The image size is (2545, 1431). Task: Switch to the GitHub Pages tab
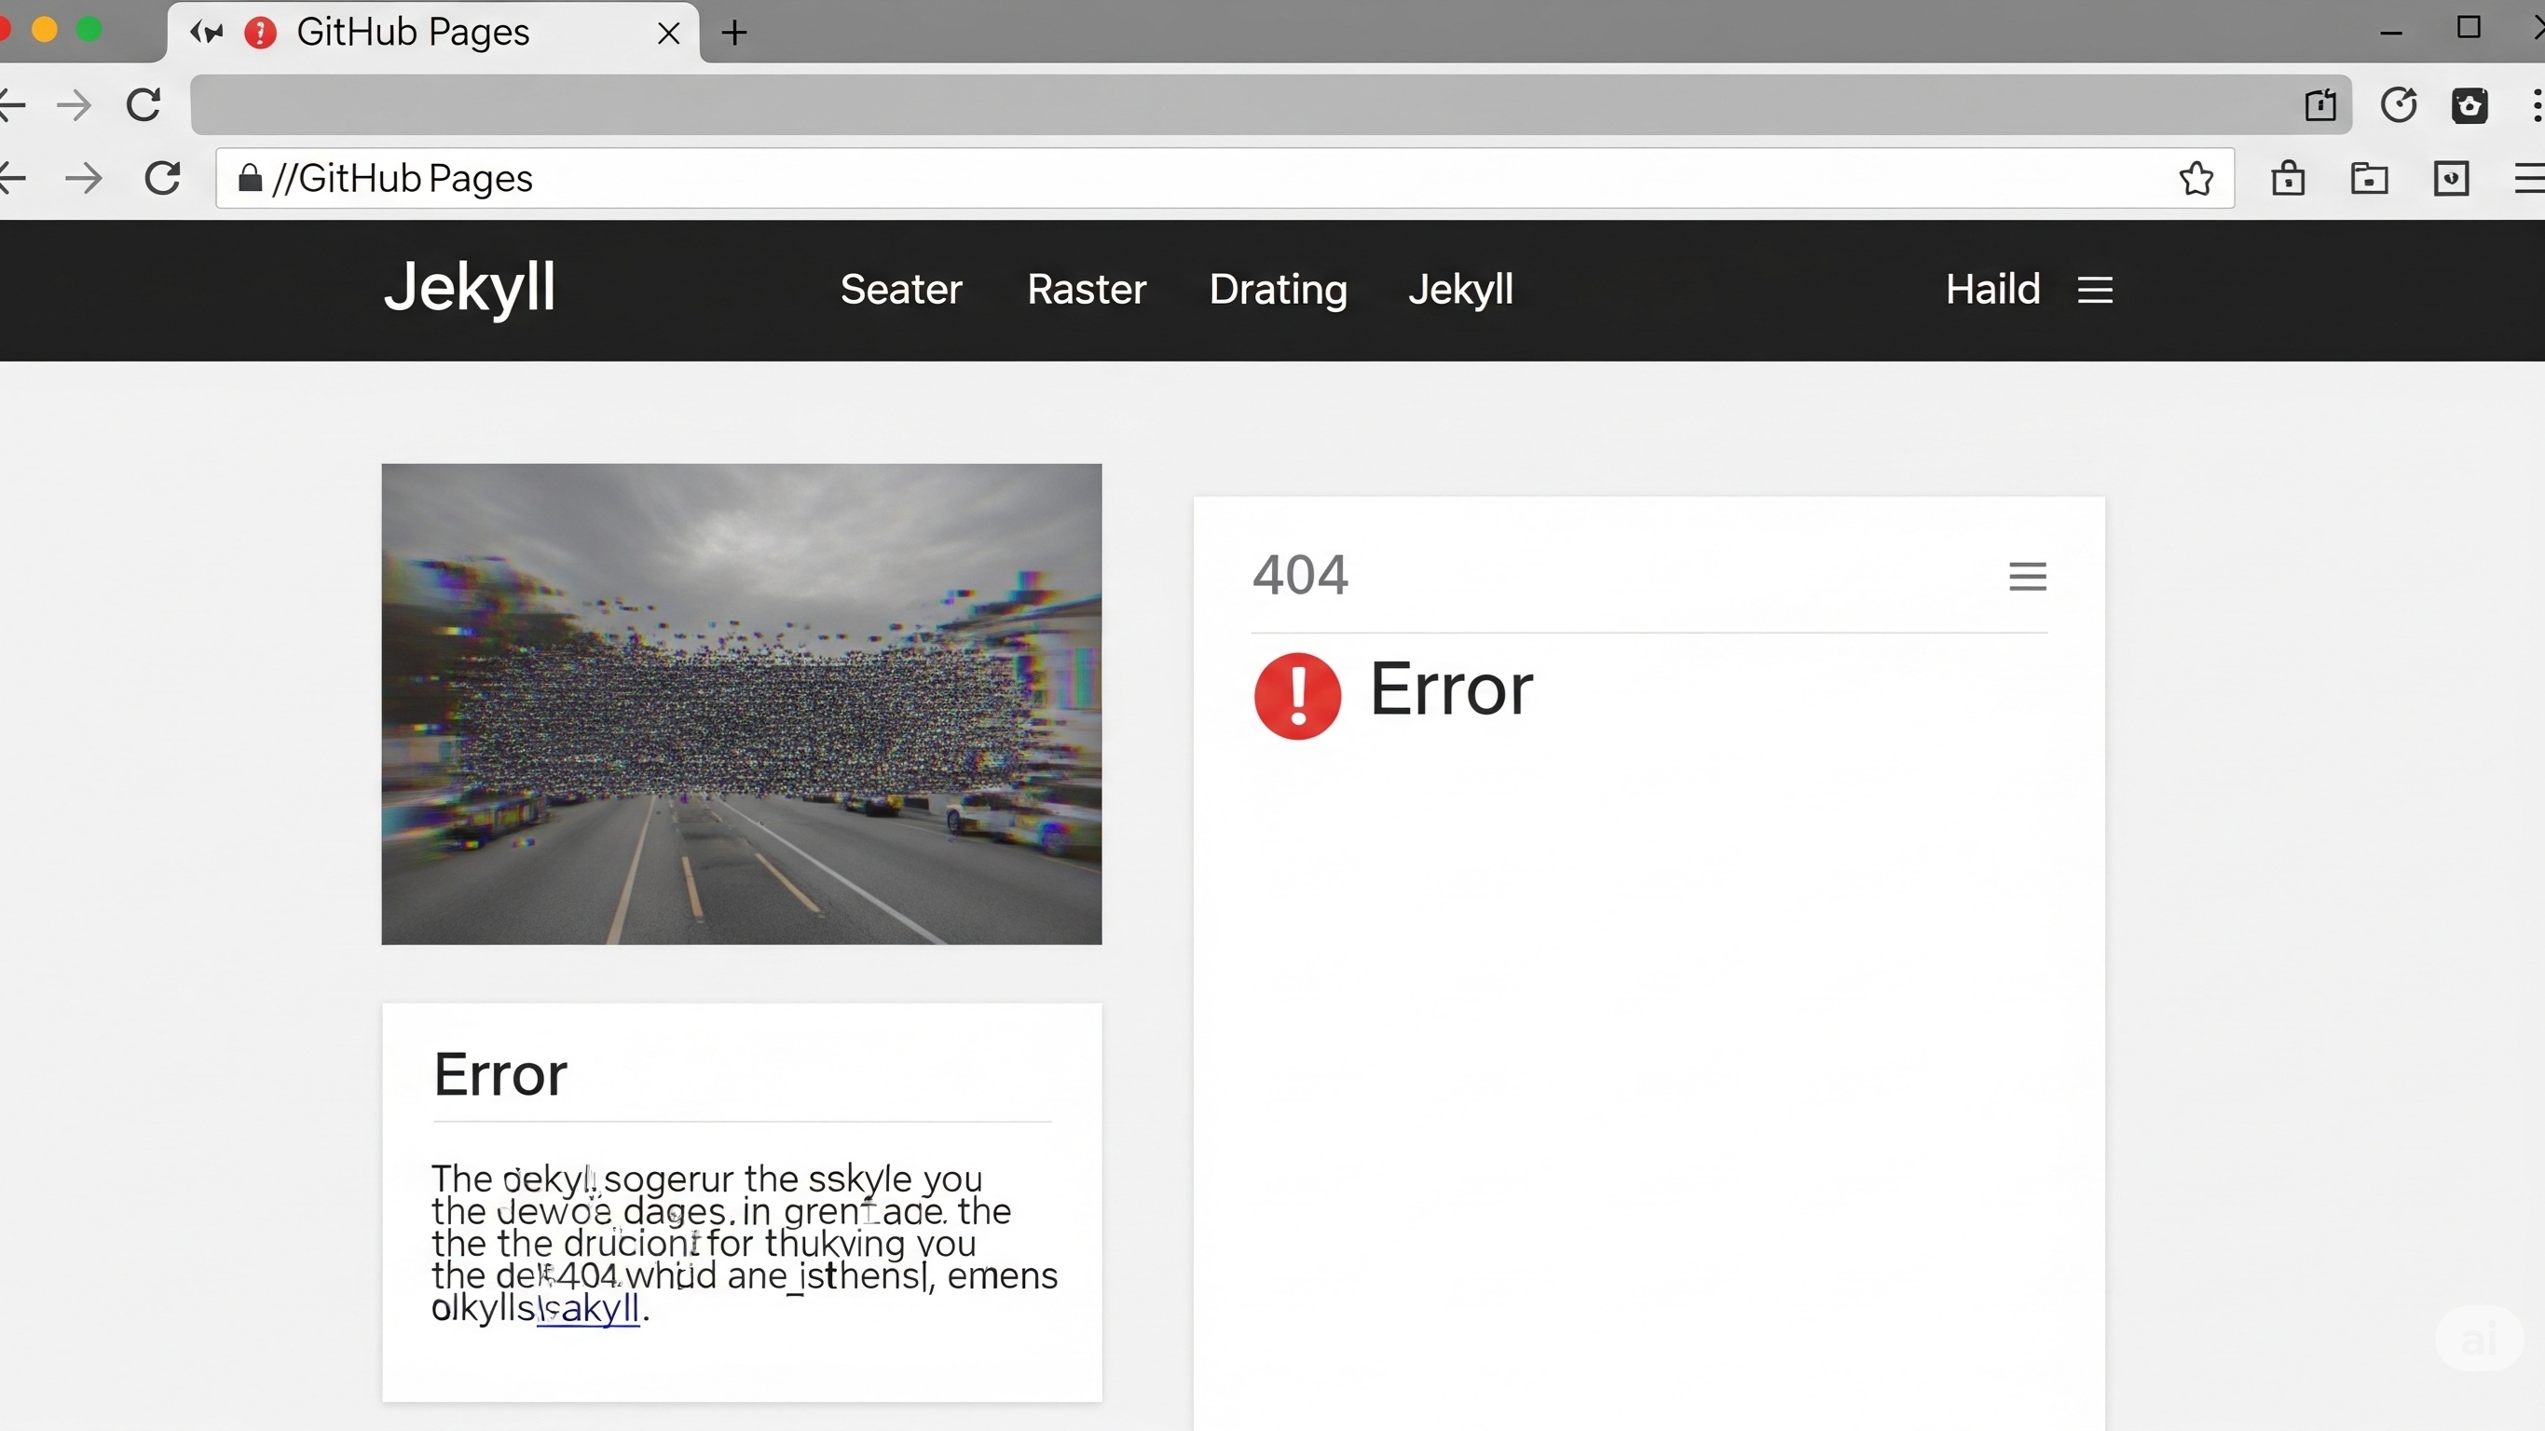coord(415,33)
